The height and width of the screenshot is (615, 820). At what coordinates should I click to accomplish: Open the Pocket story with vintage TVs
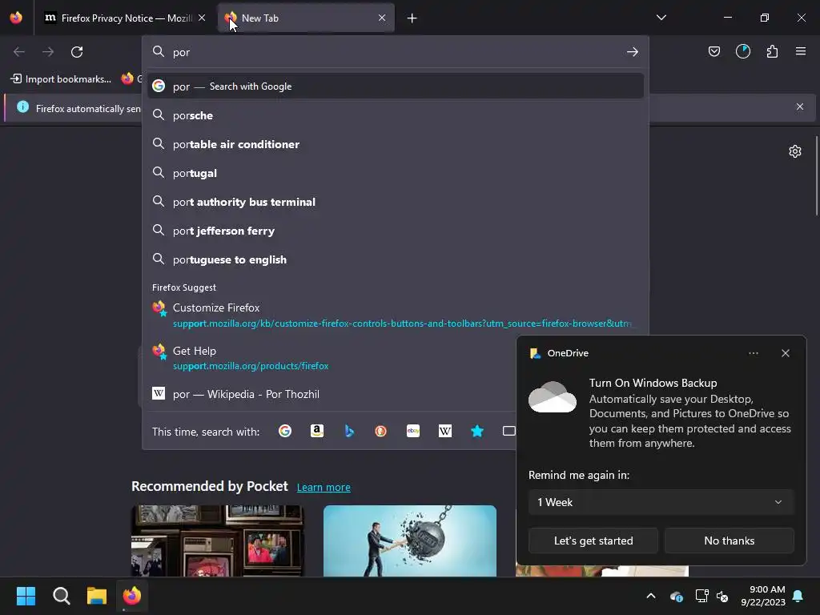(x=218, y=541)
